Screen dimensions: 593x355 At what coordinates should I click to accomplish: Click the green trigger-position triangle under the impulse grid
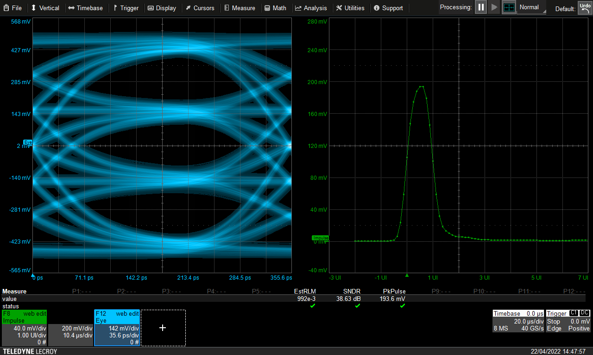(x=407, y=275)
